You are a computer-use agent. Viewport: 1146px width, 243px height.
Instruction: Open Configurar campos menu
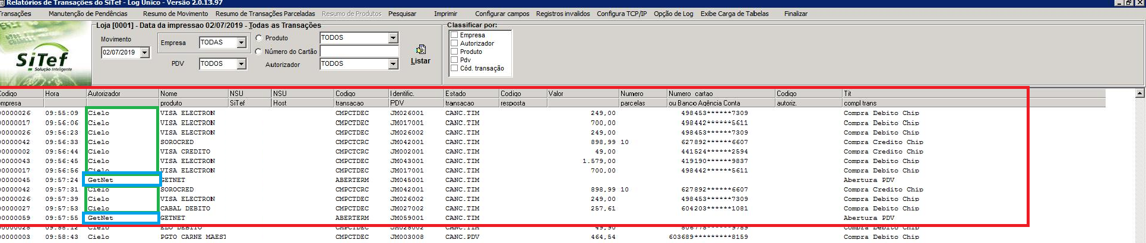(x=502, y=14)
